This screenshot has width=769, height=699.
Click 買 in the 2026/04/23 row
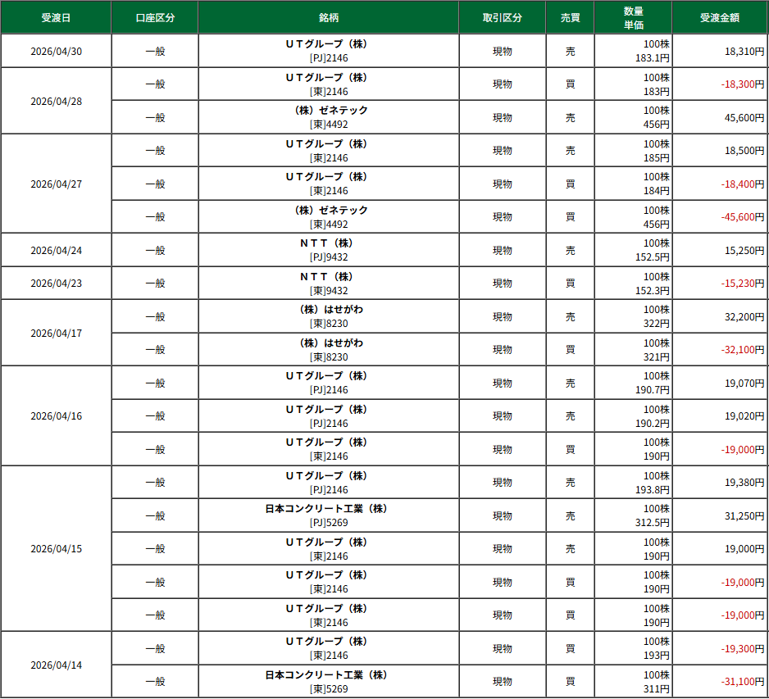pyautogui.click(x=571, y=284)
